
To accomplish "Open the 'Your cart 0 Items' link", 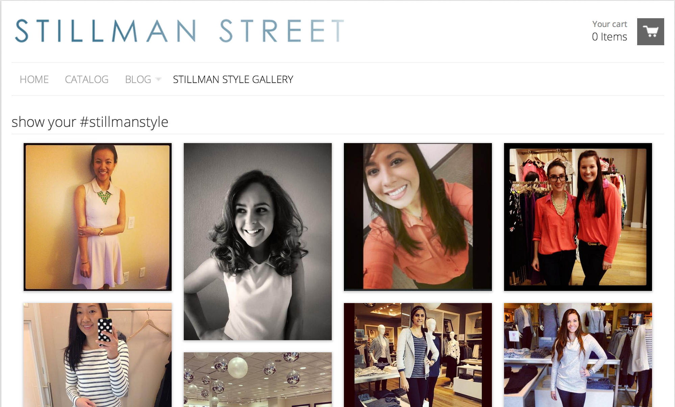I will (x=609, y=31).
